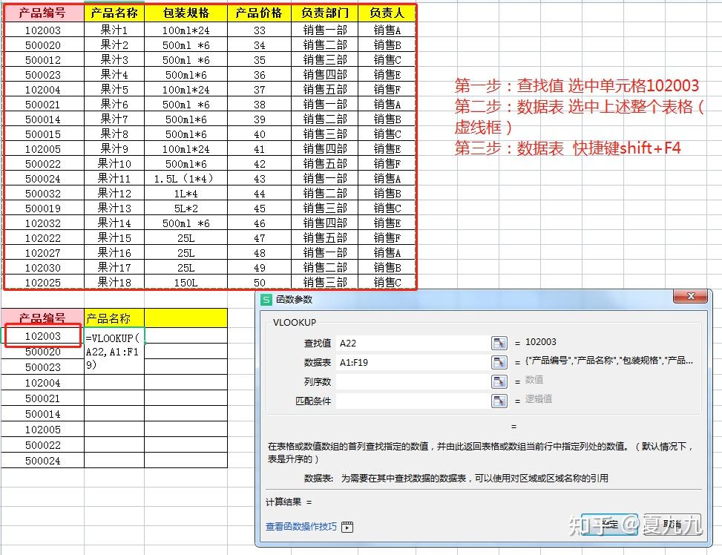The height and width of the screenshot is (555, 722).
Task: Select the 负责部门 header cell
Action: (x=324, y=13)
